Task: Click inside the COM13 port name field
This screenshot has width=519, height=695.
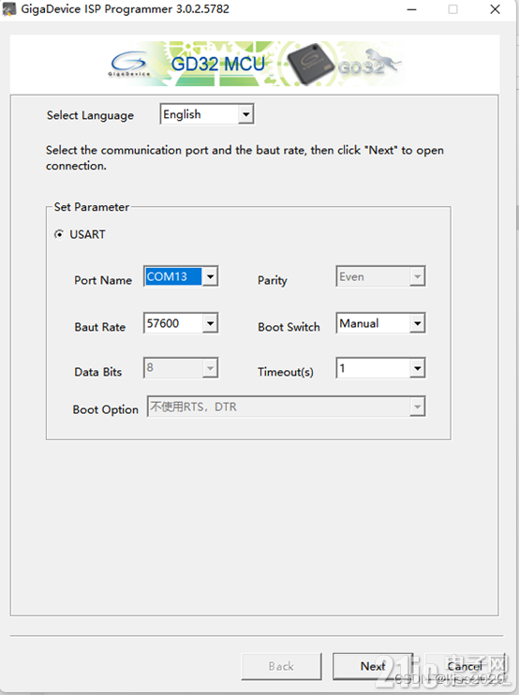Action: 173,276
